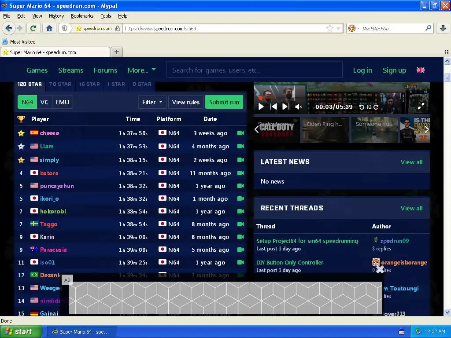Click the video progress bar

(342, 98)
